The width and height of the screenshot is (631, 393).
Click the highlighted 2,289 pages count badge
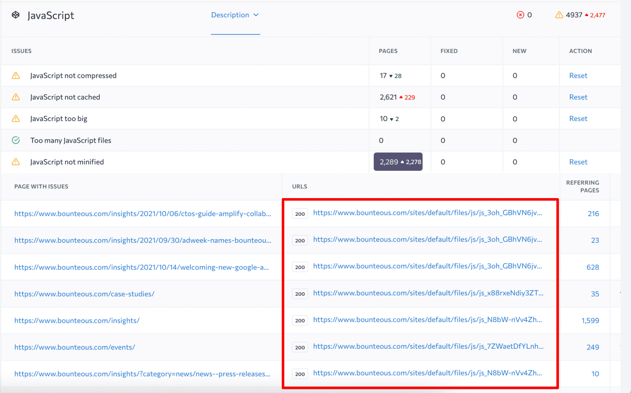(398, 162)
